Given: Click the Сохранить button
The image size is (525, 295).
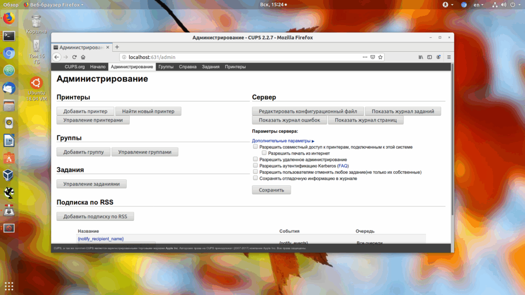Looking at the screenshot, I should click(x=272, y=190).
